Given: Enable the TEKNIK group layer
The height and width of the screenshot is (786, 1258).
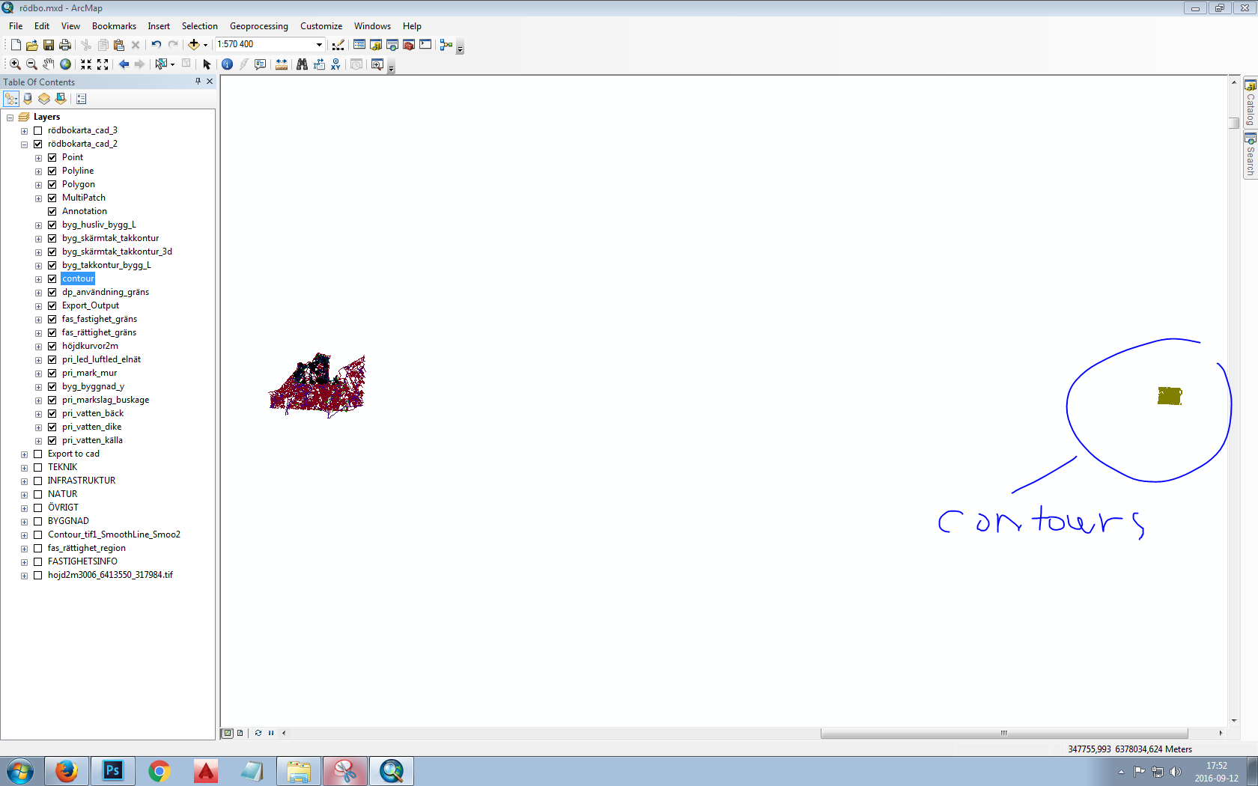Looking at the screenshot, I should (x=38, y=468).
